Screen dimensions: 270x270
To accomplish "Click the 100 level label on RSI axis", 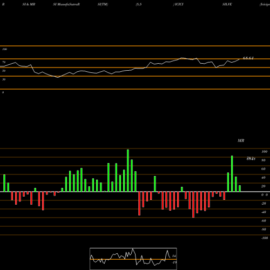I will pos(4,49).
